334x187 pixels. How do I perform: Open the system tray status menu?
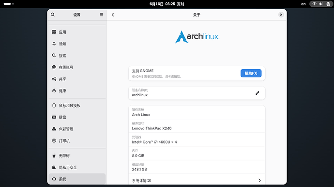point(321,4)
